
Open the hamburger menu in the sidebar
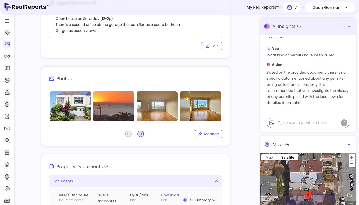(7, 21)
